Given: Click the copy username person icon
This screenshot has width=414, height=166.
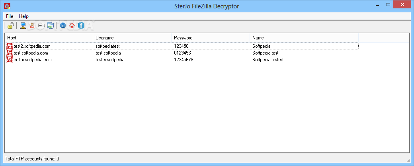Looking at the screenshot, I should (x=32, y=25).
